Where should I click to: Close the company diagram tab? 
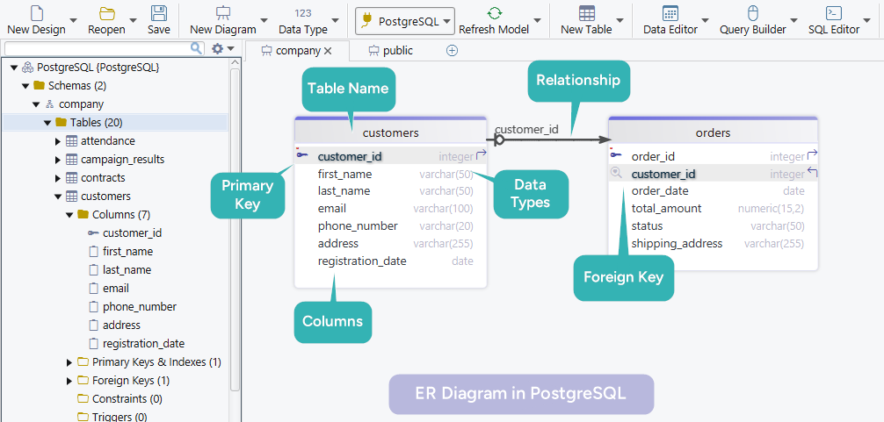click(328, 51)
